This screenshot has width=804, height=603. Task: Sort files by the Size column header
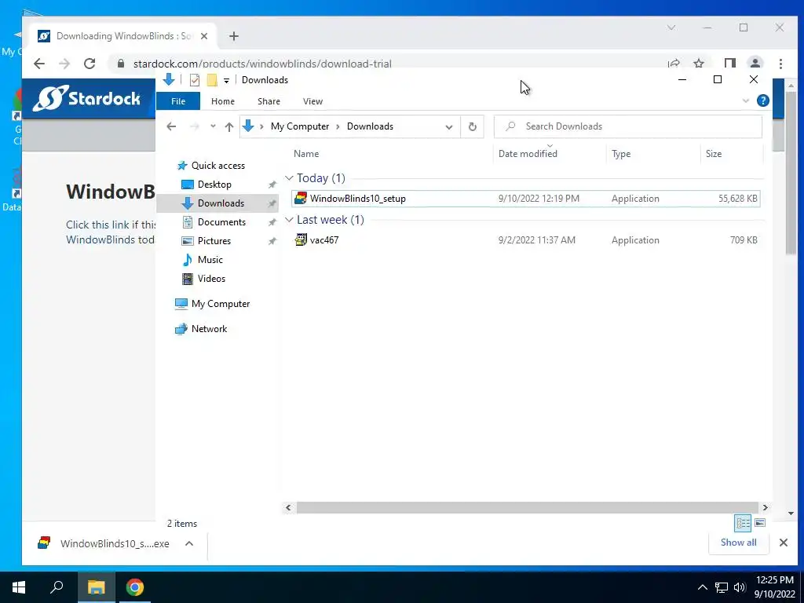click(713, 154)
